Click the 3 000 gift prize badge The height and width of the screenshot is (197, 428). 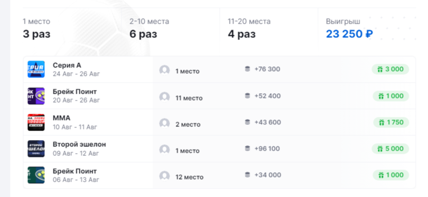click(x=390, y=69)
